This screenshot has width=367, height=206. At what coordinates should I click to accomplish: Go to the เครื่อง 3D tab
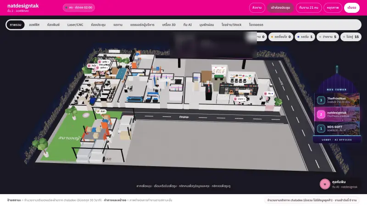click(169, 25)
